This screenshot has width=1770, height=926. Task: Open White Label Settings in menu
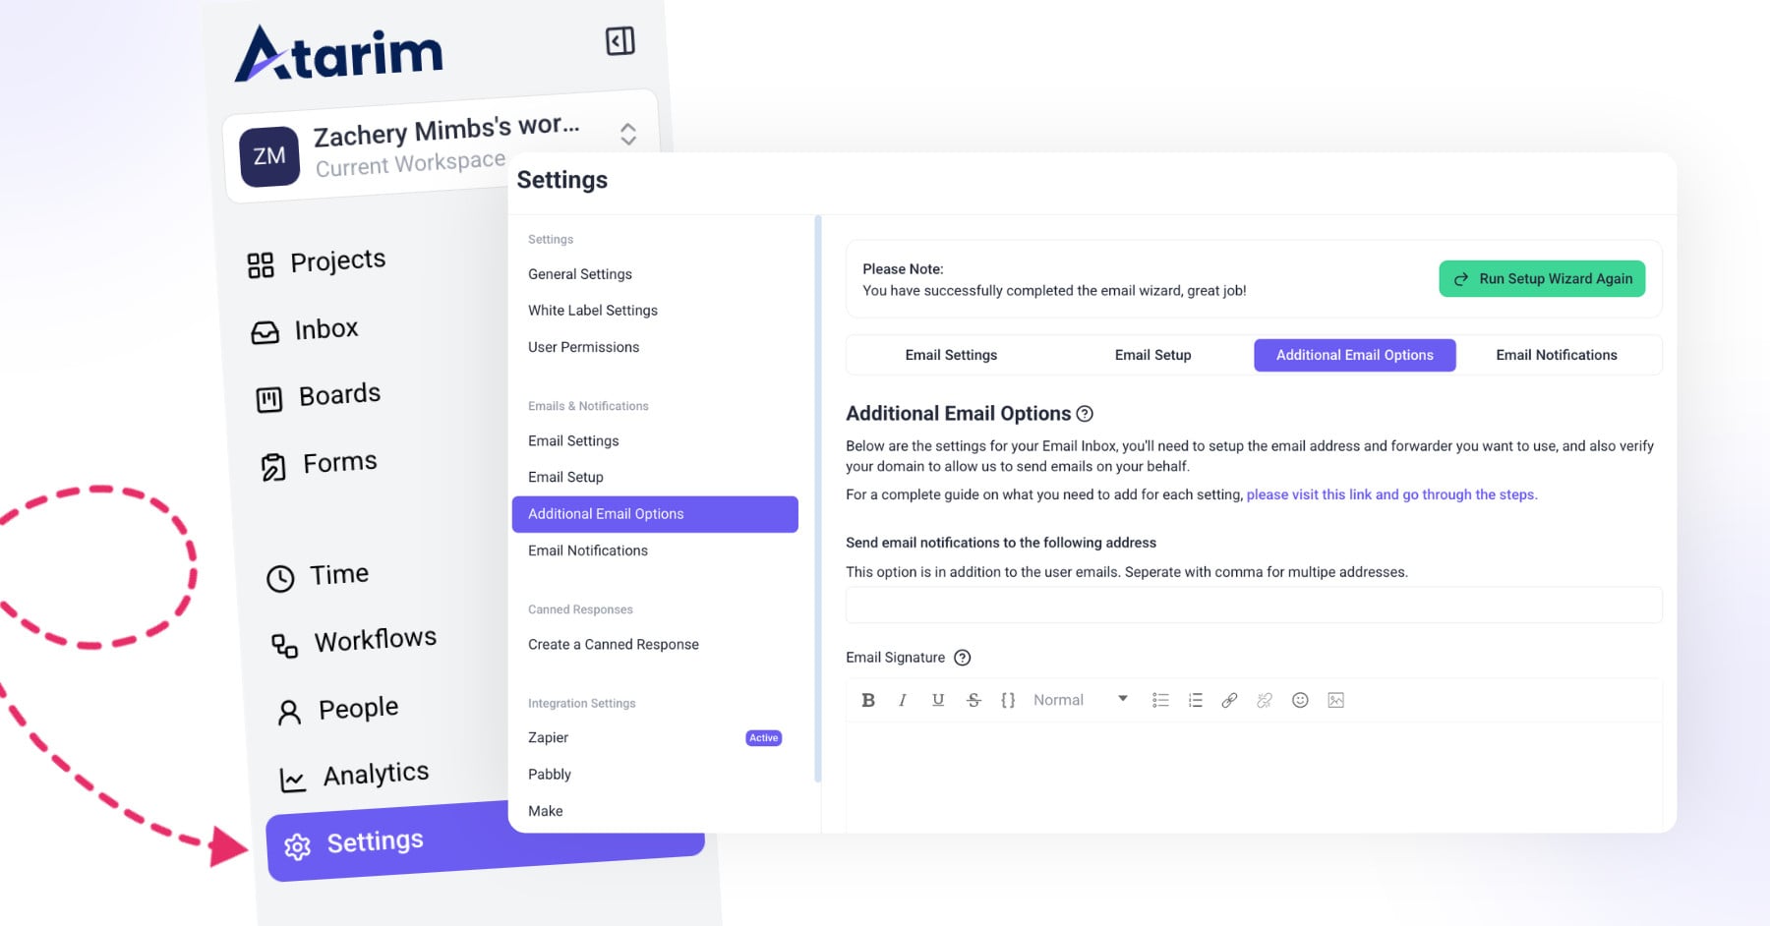click(593, 311)
